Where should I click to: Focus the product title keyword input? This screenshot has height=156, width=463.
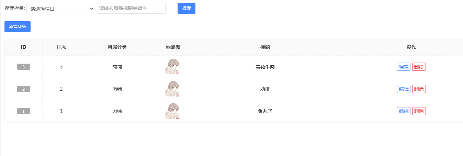tap(131, 9)
